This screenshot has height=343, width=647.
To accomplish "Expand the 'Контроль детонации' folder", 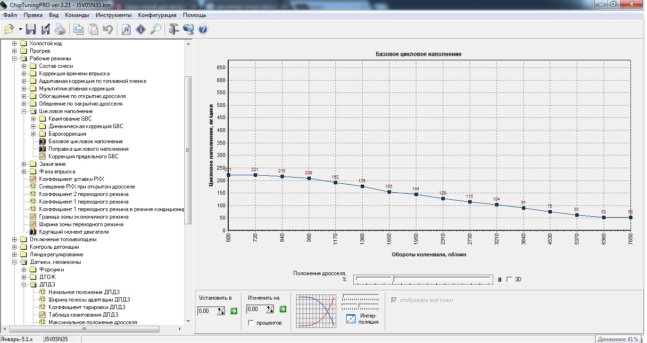I will [15, 247].
